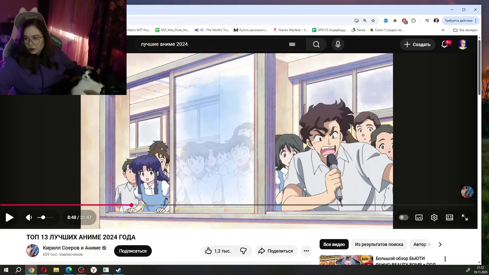Viewport: 489px width, 275px height.
Task: Toggle the autoplay switch in player controls
Action: coord(403,217)
